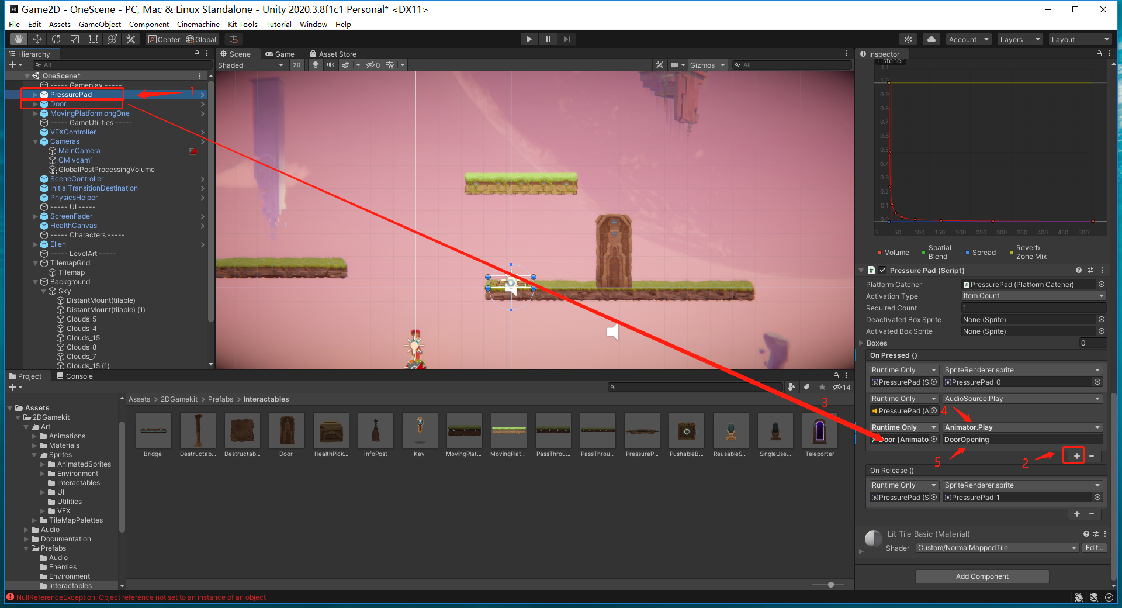Disable the Pressure Pad script checkbox

pos(882,270)
